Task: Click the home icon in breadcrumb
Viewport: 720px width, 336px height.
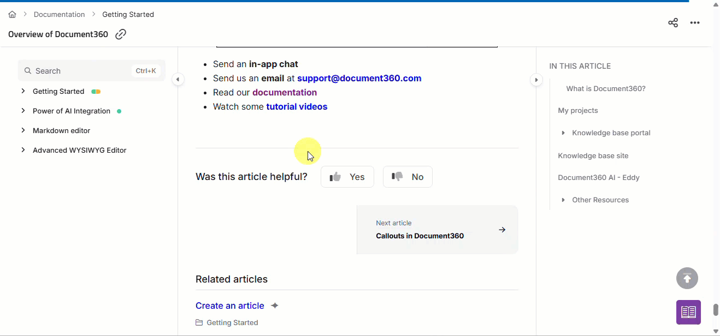Action: 12,14
